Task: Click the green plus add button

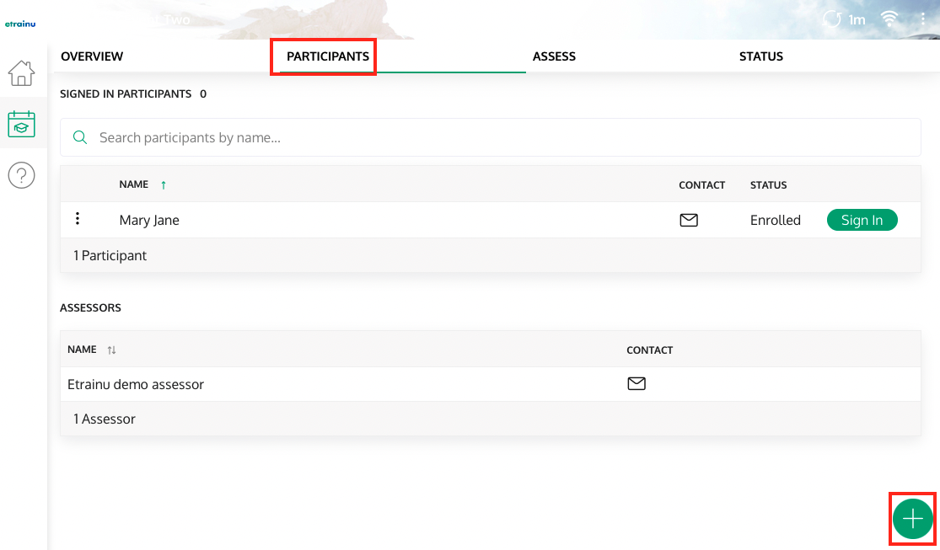Action: (x=913, y=519)
